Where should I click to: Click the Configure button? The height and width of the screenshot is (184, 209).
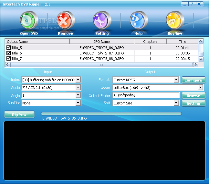point(193,80)
